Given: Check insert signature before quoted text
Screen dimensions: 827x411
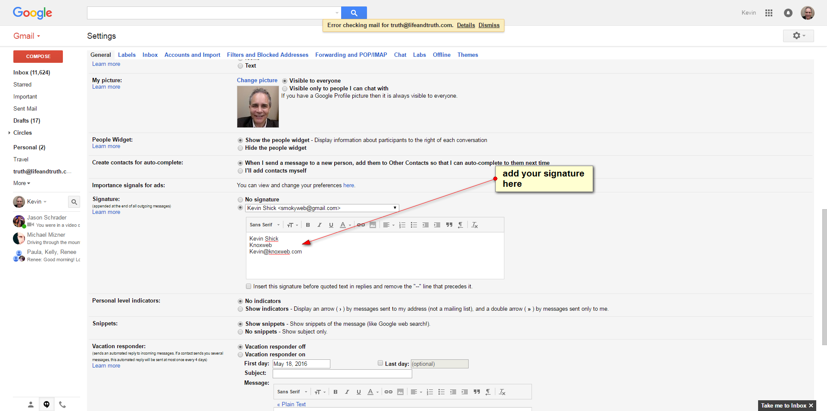Looking at the screenshot, I should (249, 286).
